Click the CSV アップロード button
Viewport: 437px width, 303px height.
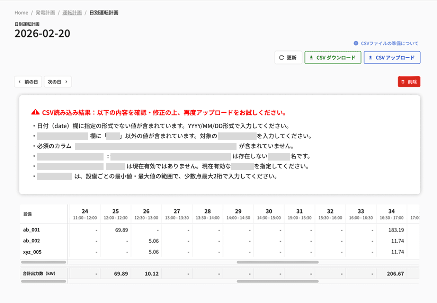pyautogui.click(x=392, y=58)
